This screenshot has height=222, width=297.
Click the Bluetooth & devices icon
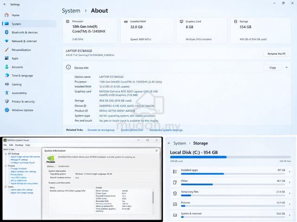pos(6,32)
